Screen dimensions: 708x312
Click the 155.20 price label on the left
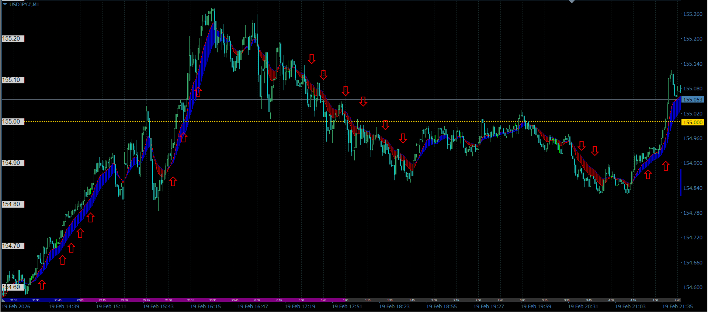[13, 39]
